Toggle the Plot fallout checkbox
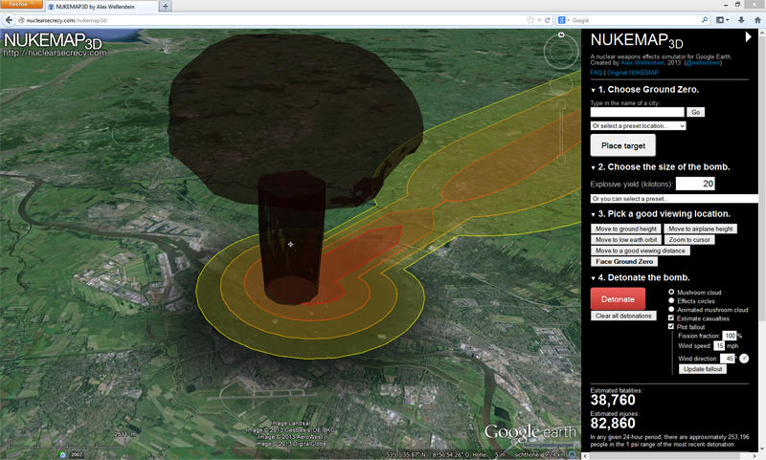 pyautogui.click(x=671, y=327)
